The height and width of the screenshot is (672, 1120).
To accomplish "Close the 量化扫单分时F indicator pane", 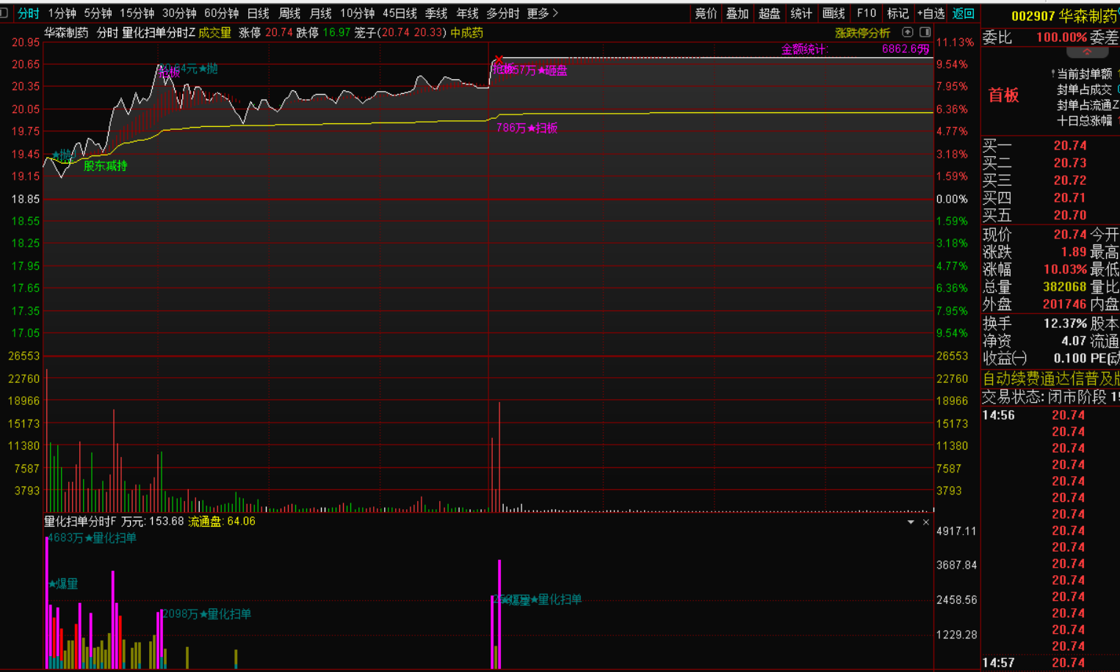I will (x=926, y=522).
